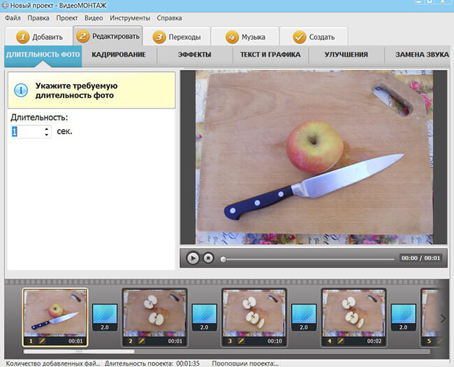Click the horizontal timeline scrollbar thumb
Viewport: 454px width, 367px height.
pos(79,352)
